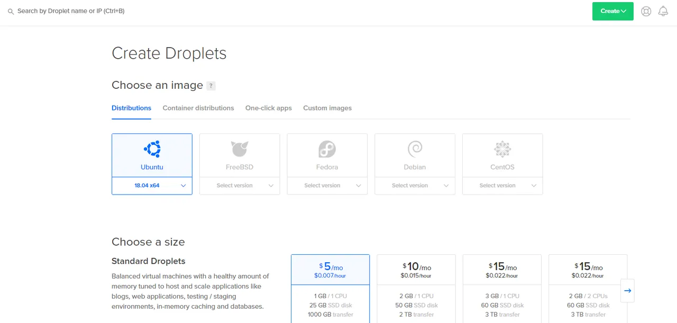This screenshot has width=677, height=323.
Task: Open the support lifebuoy icon
Action: point(646,11)
